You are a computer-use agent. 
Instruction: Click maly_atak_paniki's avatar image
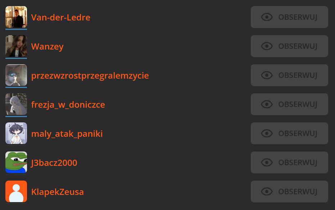(16, 133)
